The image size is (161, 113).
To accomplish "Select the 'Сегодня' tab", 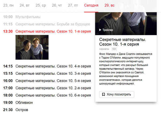I will click(91, 5).
